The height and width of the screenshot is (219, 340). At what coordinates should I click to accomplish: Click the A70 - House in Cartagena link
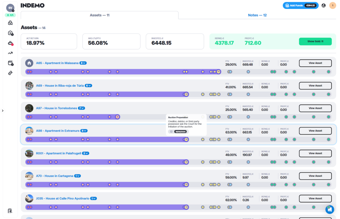point(54,176)
